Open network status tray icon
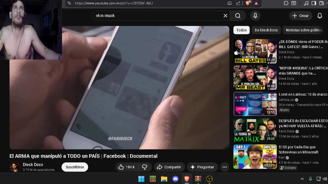The height and width of the screenshot is (184, 328). (319, 179)
